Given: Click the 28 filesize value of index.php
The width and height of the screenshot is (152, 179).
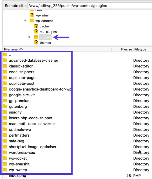Looking at the screenshot, I should click(128, 176).
